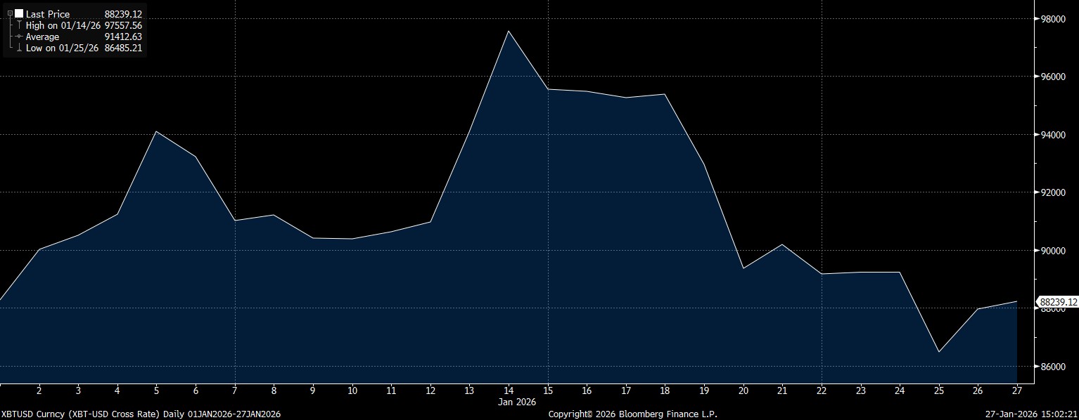The height and width of the screenshot is (420, 1079).
Task: Click the Average marker icon in legend
Action: [19, 37]
